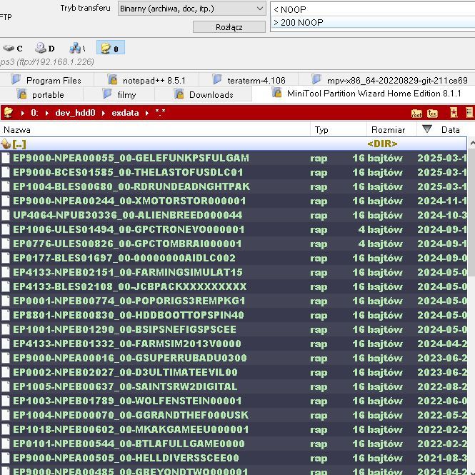
Task: Switch to Program Files tab
Action: (47, 80)
